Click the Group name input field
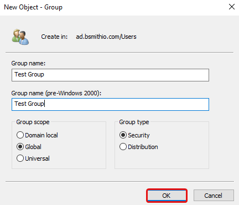This screenshot has height=205, width=239. click(x=110, y=75)
